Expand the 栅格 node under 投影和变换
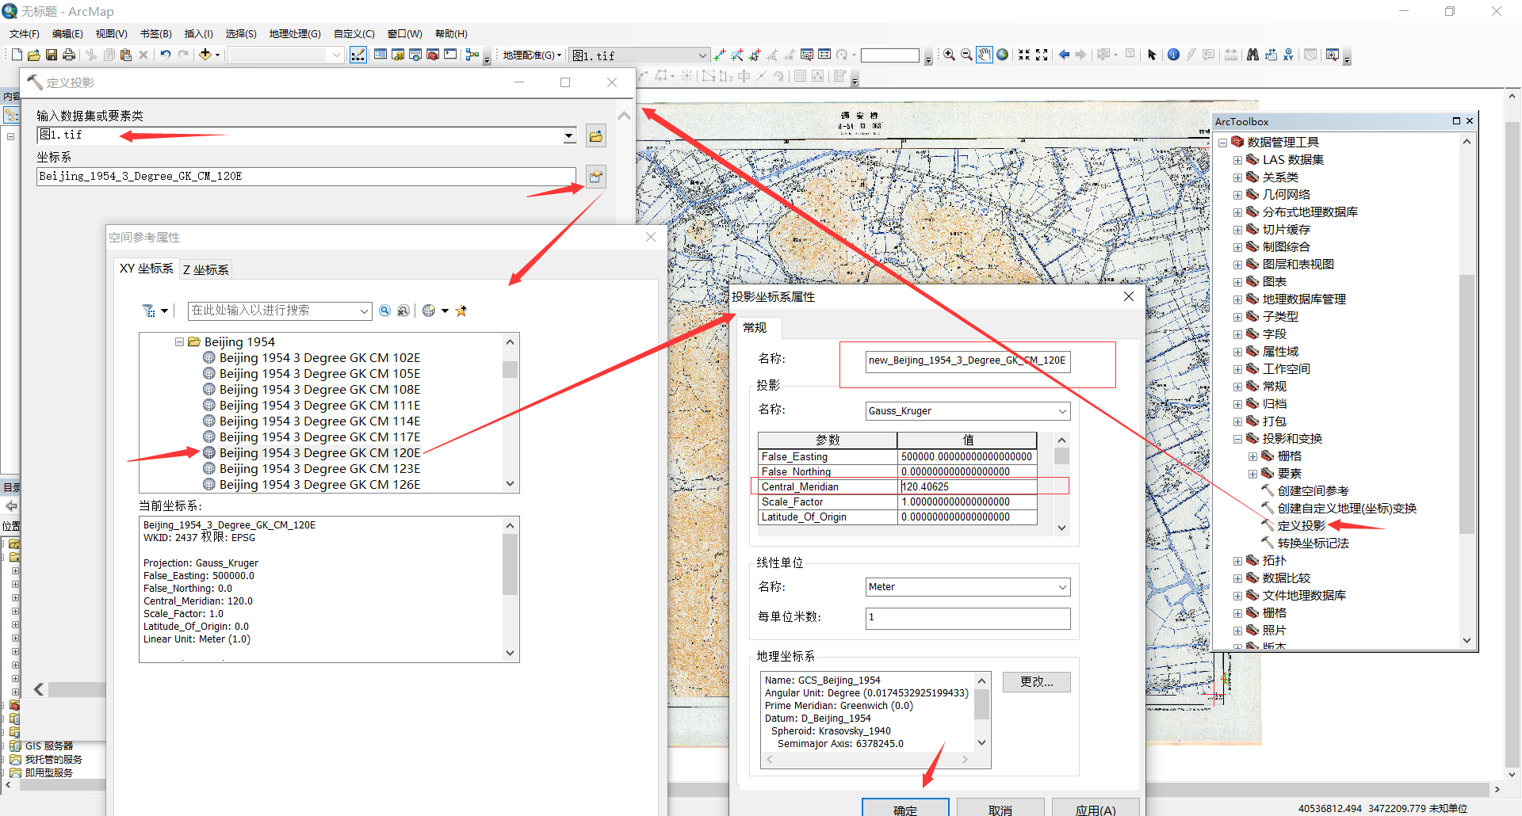 tap(1252, 456)
